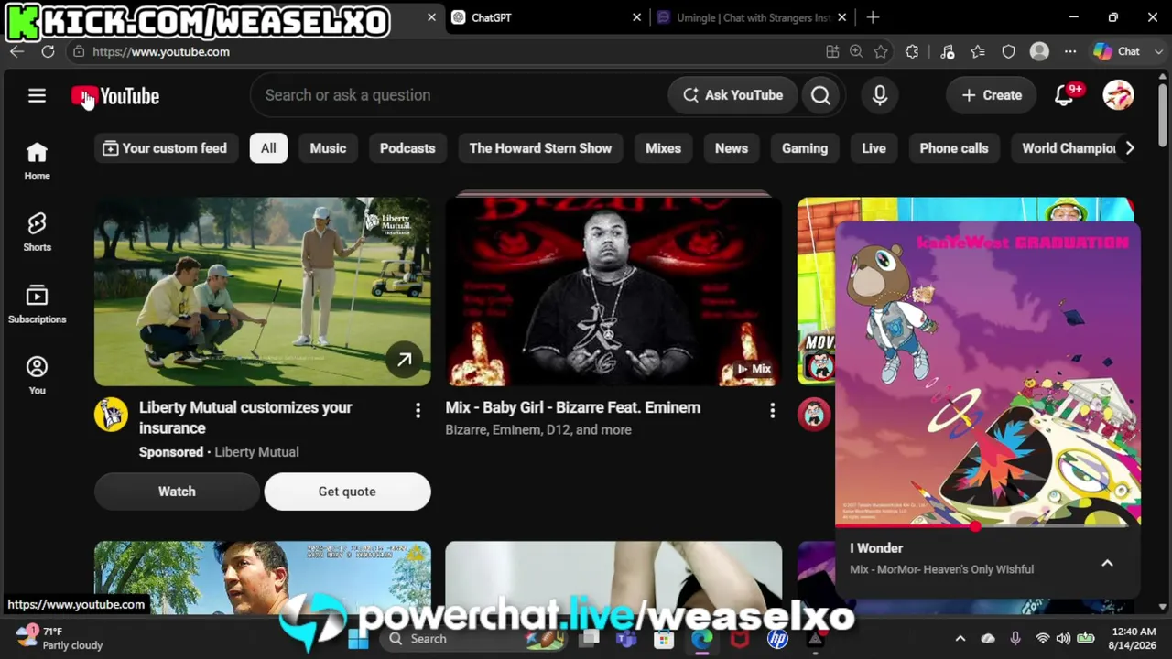Click the magnifier search button on YouTube

[x=820, y=95]
